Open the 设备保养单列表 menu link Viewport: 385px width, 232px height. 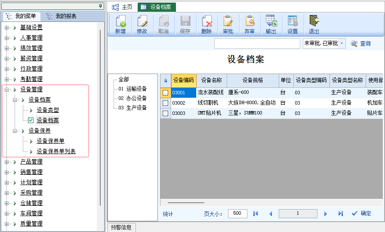(x=56, y=151)
